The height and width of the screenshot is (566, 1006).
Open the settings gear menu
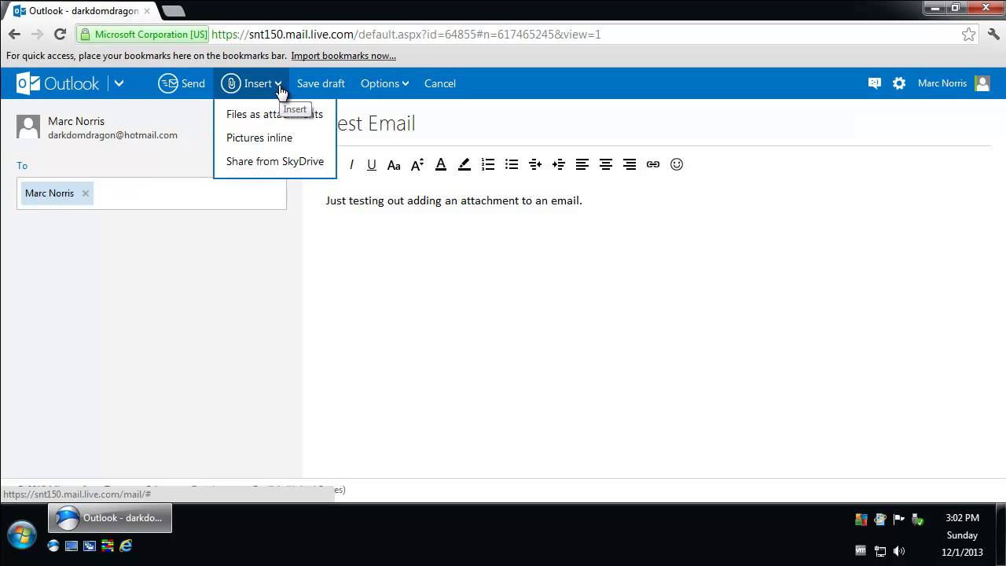pos(899,83)
